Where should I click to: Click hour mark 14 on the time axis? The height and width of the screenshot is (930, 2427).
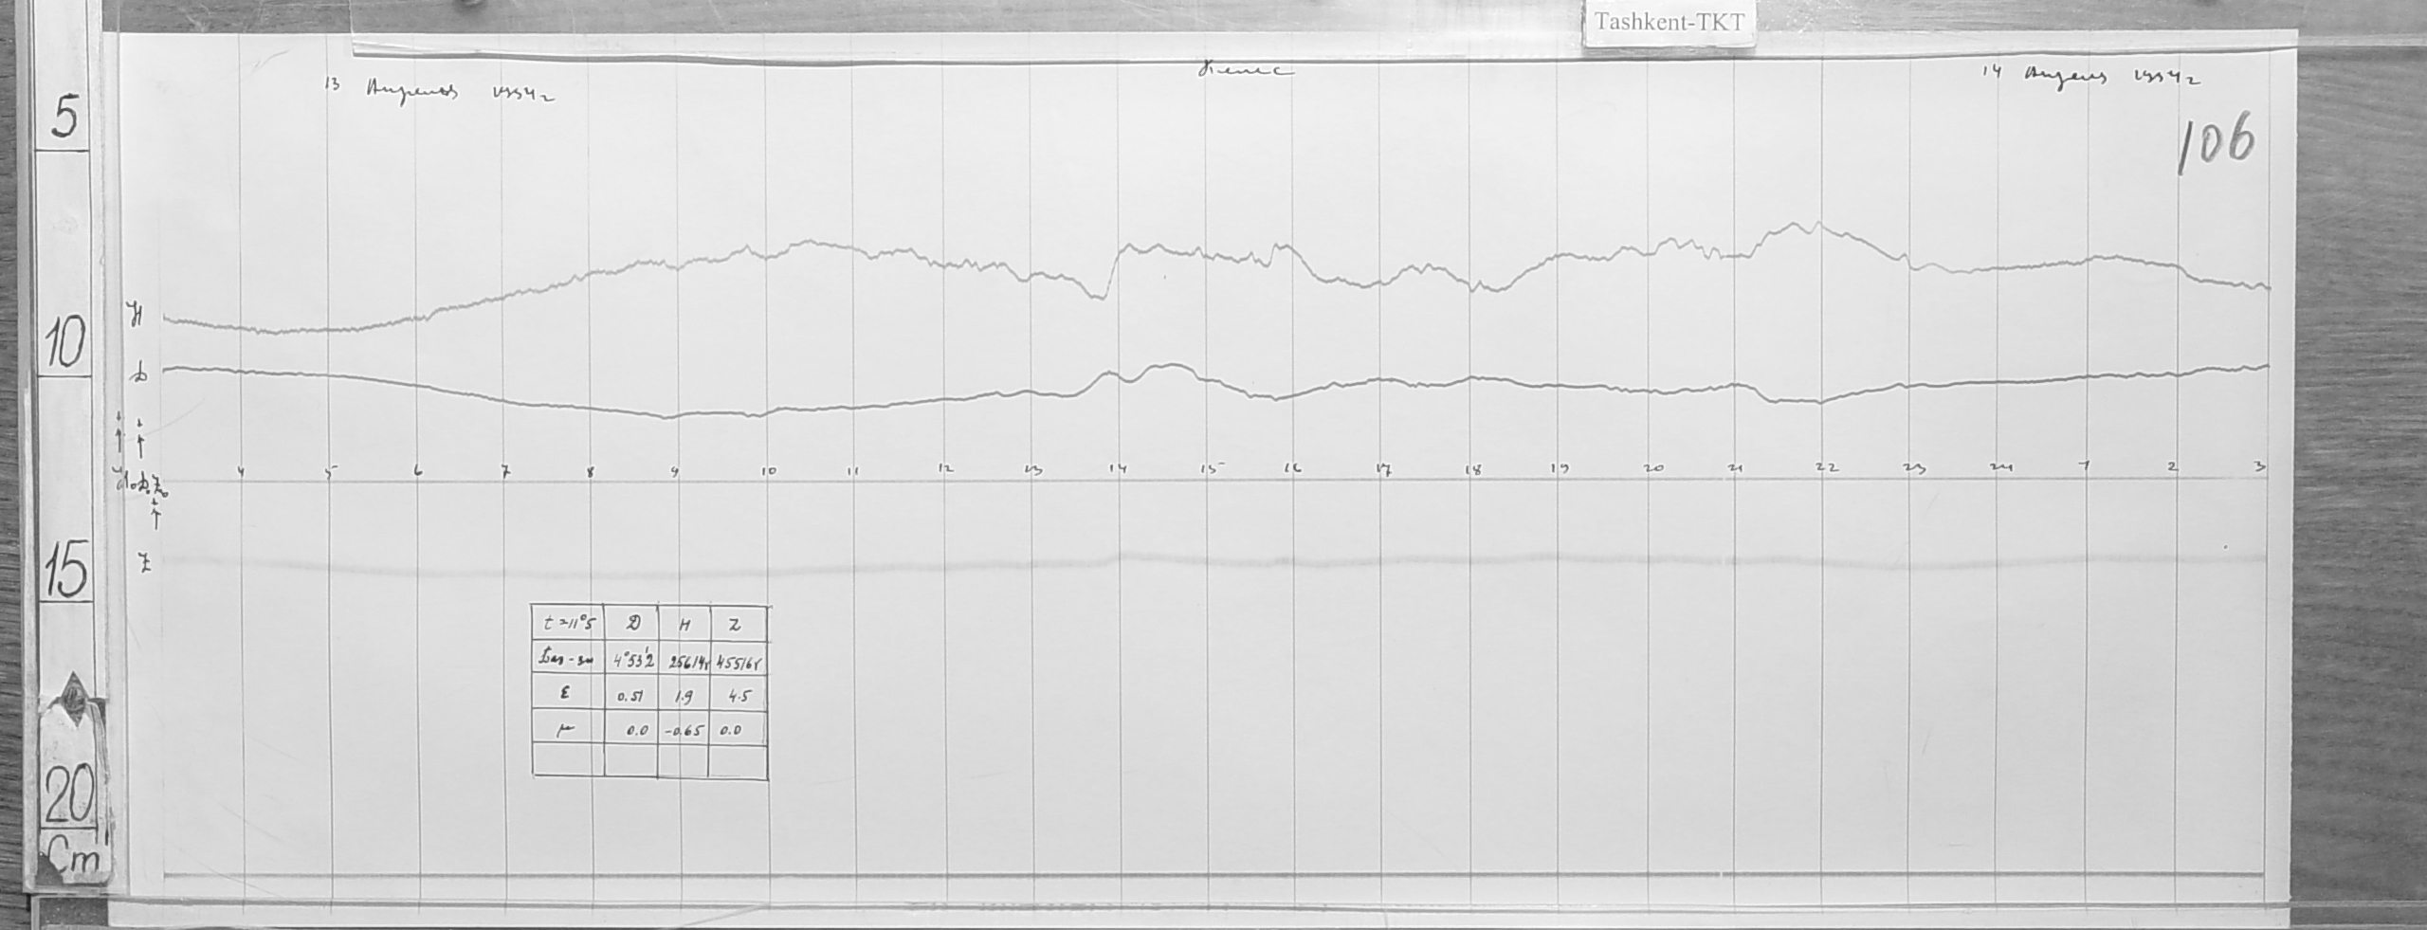coord(1119,468)
